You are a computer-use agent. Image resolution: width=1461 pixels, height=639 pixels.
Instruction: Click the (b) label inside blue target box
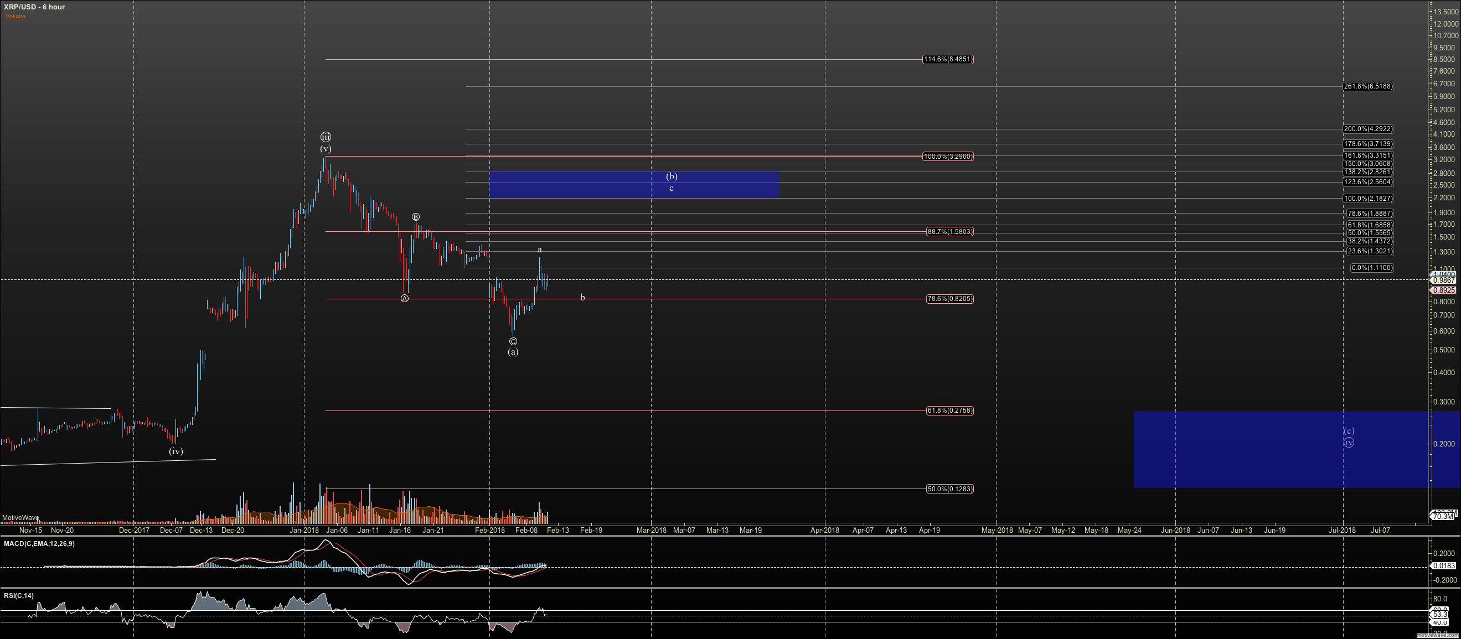(x=672, y=176)
